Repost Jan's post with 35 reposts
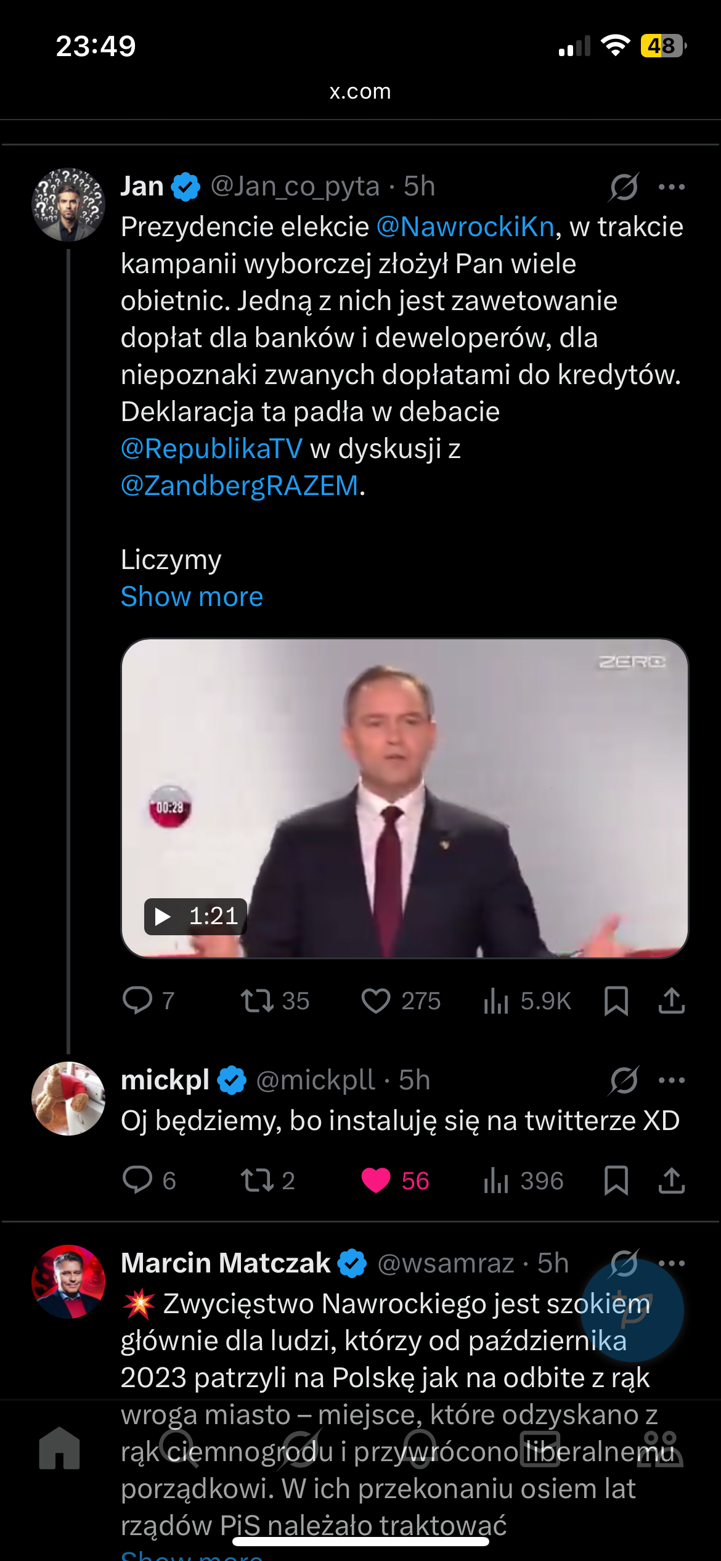The width and height of the screenshot is (721, 1561). click(x=257, y=1000)
